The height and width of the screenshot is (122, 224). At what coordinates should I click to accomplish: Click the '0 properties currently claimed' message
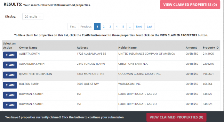(64, 117)
